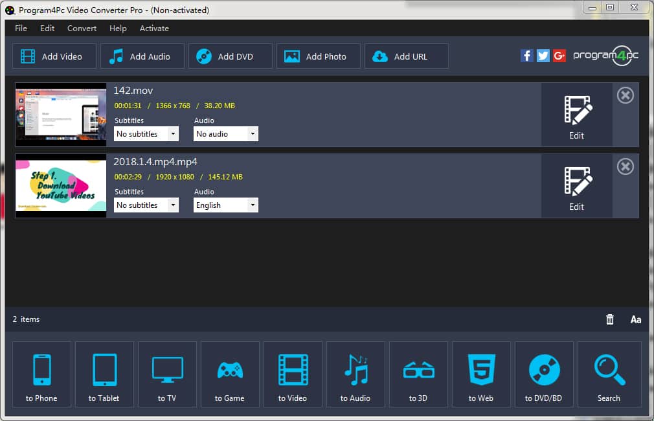Click the trash icon to clear list
Viewport: 654px width, 421px height.
[x=609, y=319]
